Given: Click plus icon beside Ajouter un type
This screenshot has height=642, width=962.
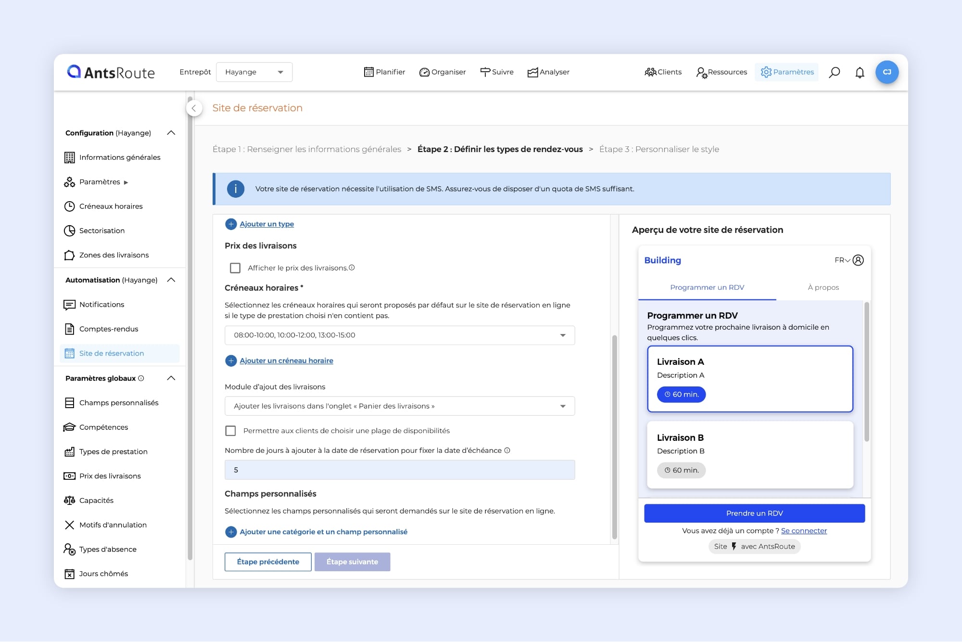Looking at the screenshot, I should [x=231, y=224].
